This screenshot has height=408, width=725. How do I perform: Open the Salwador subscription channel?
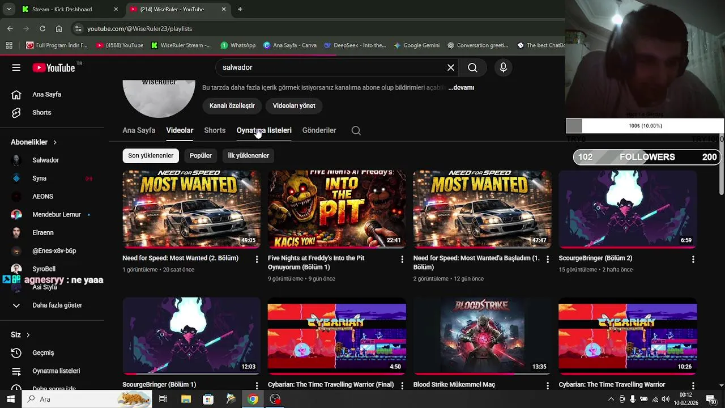[x=45, y=160]
